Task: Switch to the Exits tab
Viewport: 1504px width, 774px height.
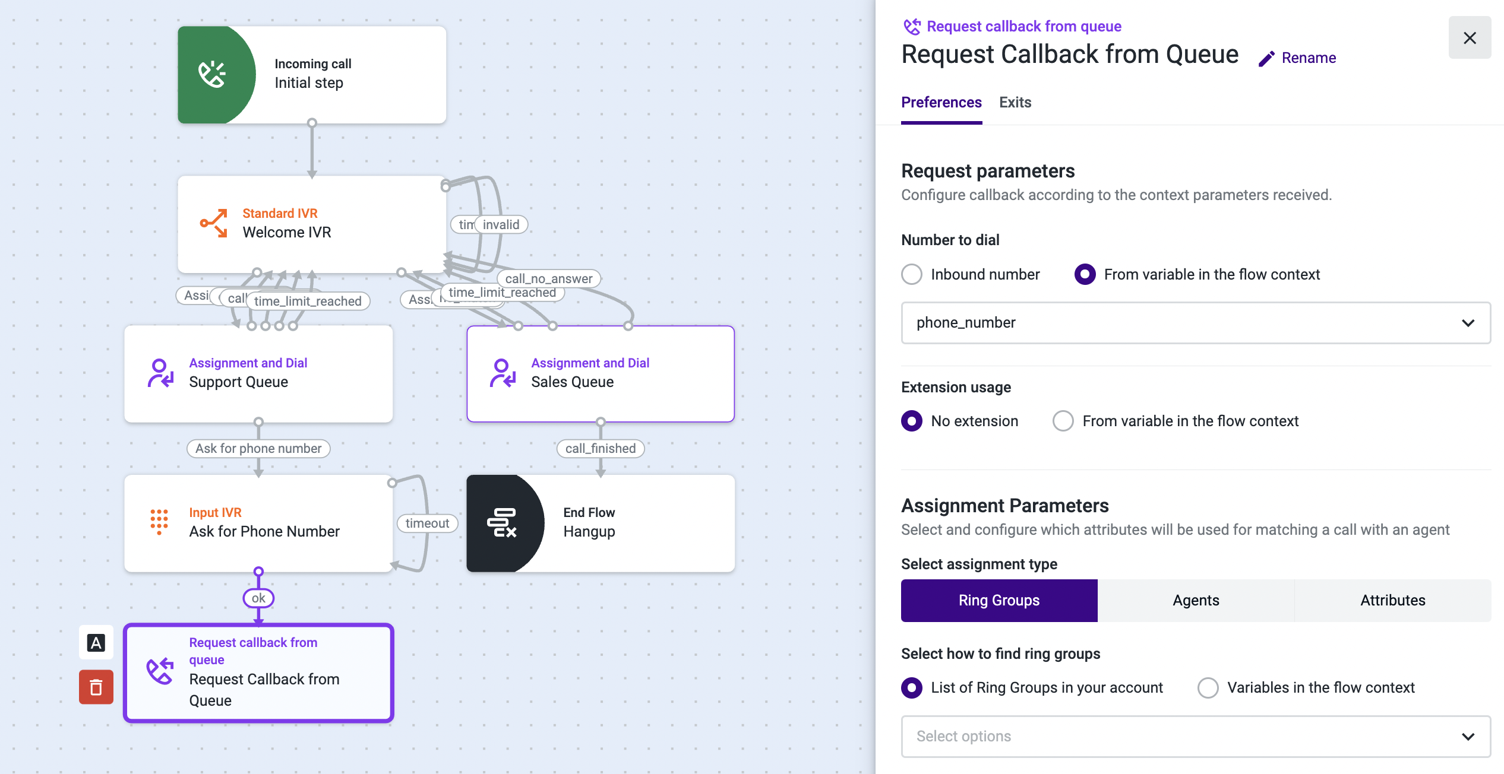Action: (1015, 102)
